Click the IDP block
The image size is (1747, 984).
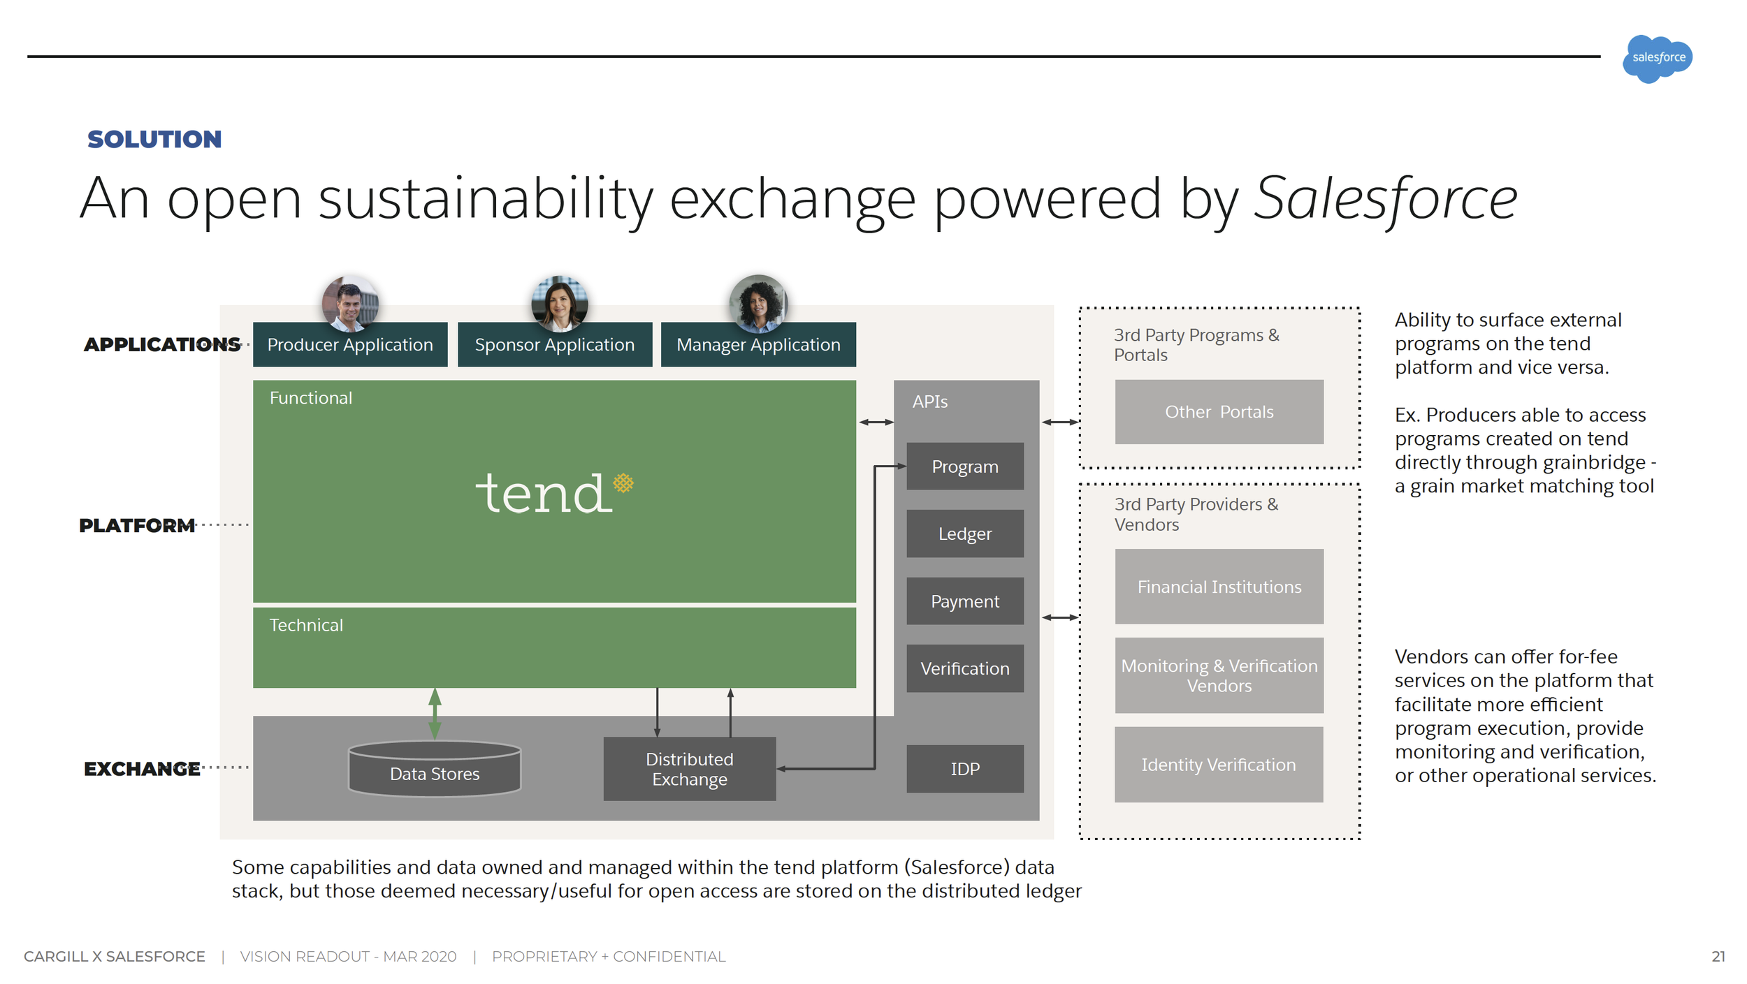point(964,769)
